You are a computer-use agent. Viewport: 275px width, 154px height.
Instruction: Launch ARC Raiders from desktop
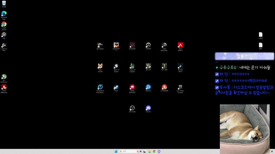(x=100, y=45)
